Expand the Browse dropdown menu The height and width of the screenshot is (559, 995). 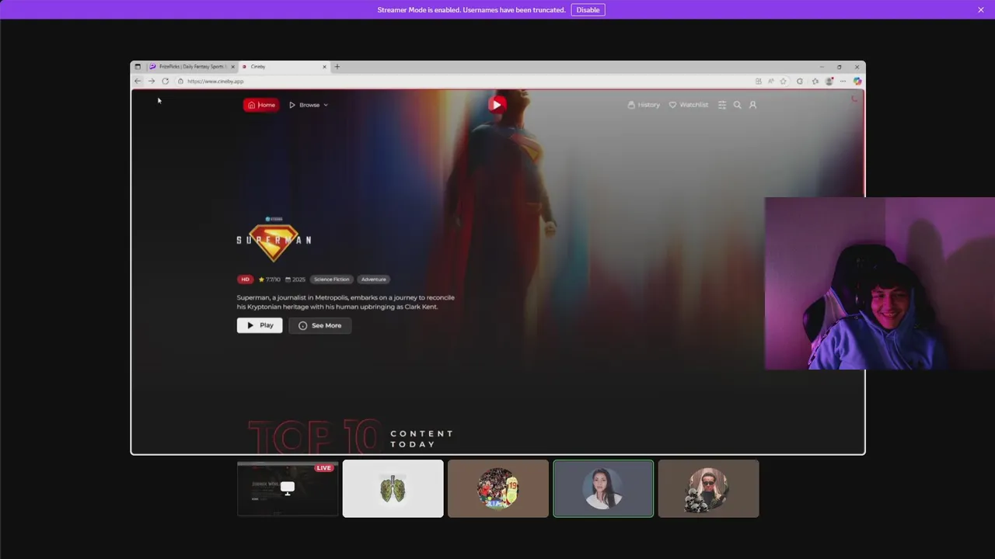coord(309,105)
